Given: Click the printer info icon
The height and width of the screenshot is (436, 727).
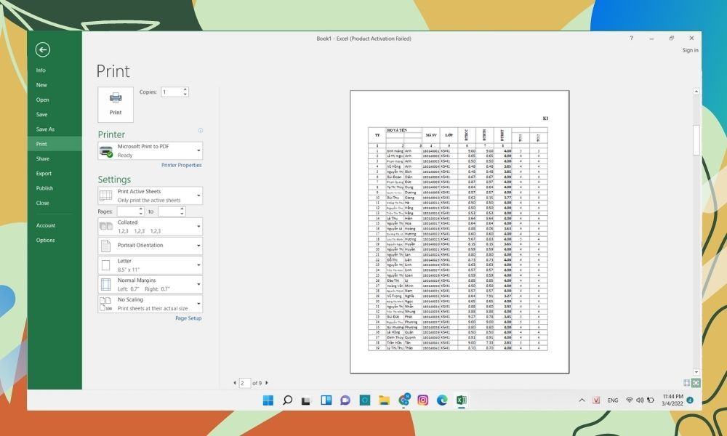Looking at the screenshot, I should (x=201, y=131).
